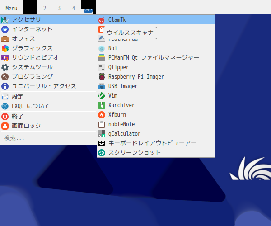The height and width of the screenshot is (226, 271).
Task: Open the オフィス category
Action: pyautogui.click(x=48, y=39)
